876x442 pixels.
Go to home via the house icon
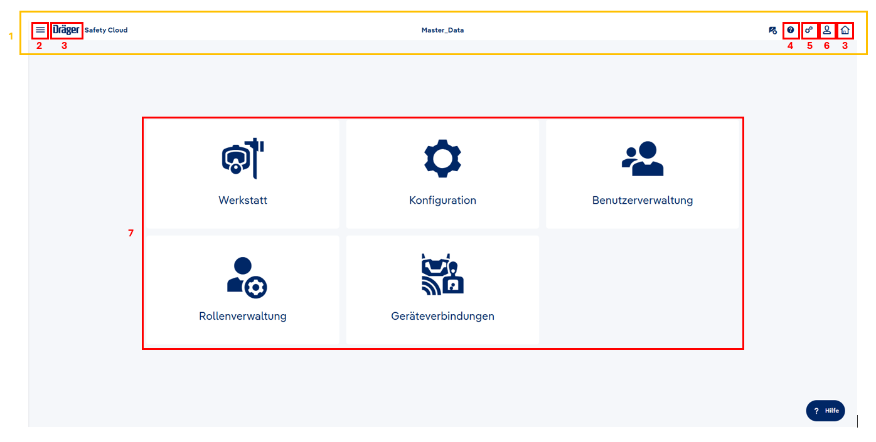845,29
